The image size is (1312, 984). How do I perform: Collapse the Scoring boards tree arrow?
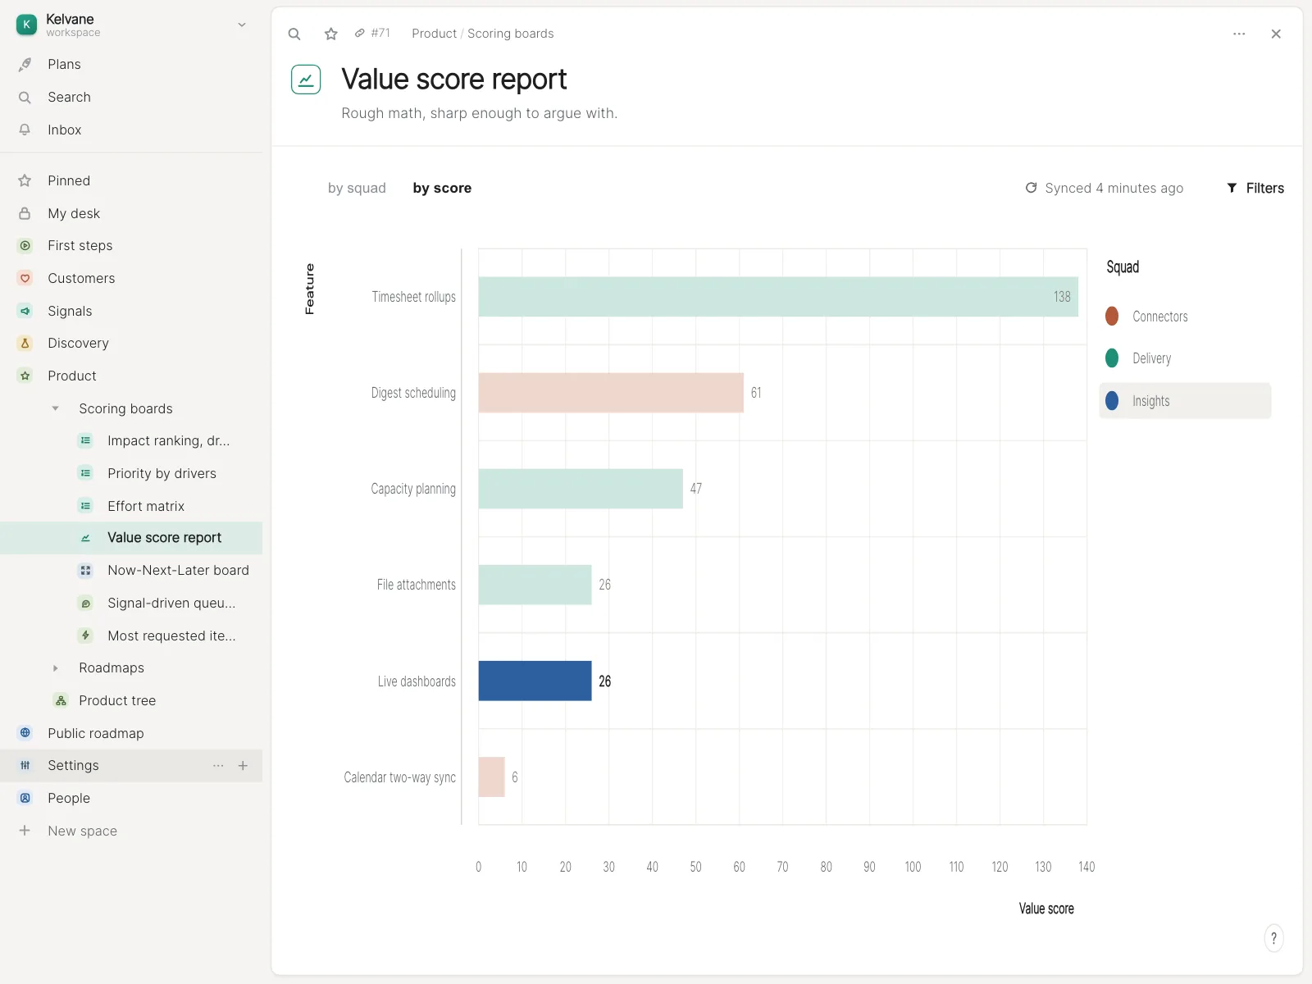(55, 408)
